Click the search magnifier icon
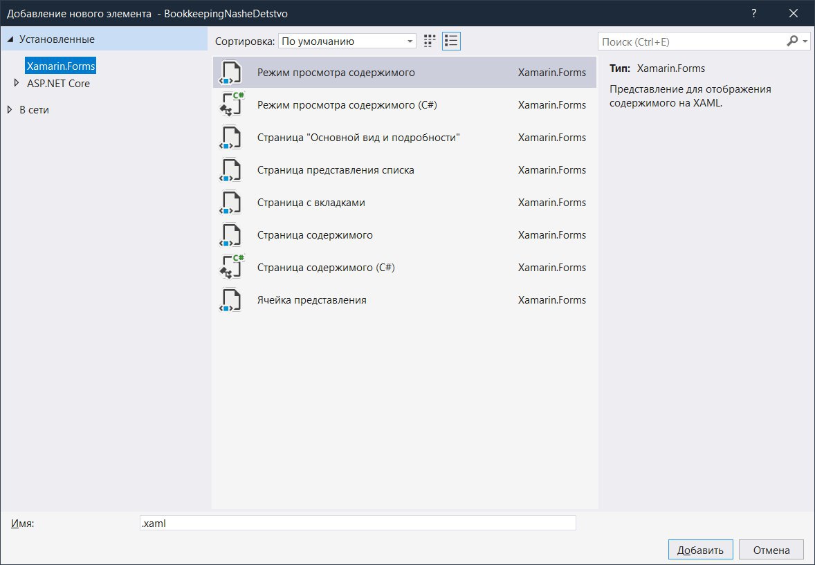Viewport: 815px width, 565px height. 792,41
